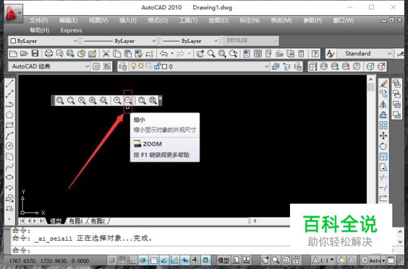Viewport: 408px width, 269px height.
Task: Select the Spline curve tool
Action: [9, 167]
